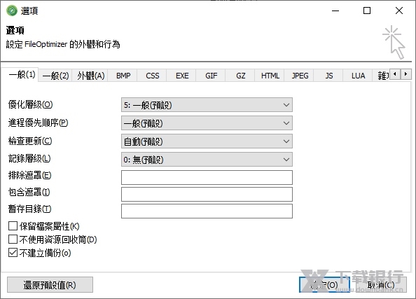Expand the 檢查更新 check updates dropdown
The image size is (416, 299).
[207, 141]
